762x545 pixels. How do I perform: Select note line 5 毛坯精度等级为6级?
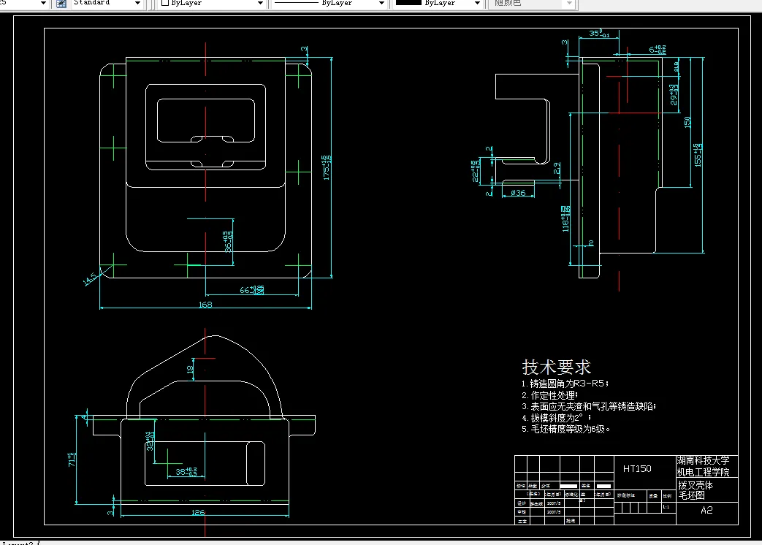(x=565, y=429)
